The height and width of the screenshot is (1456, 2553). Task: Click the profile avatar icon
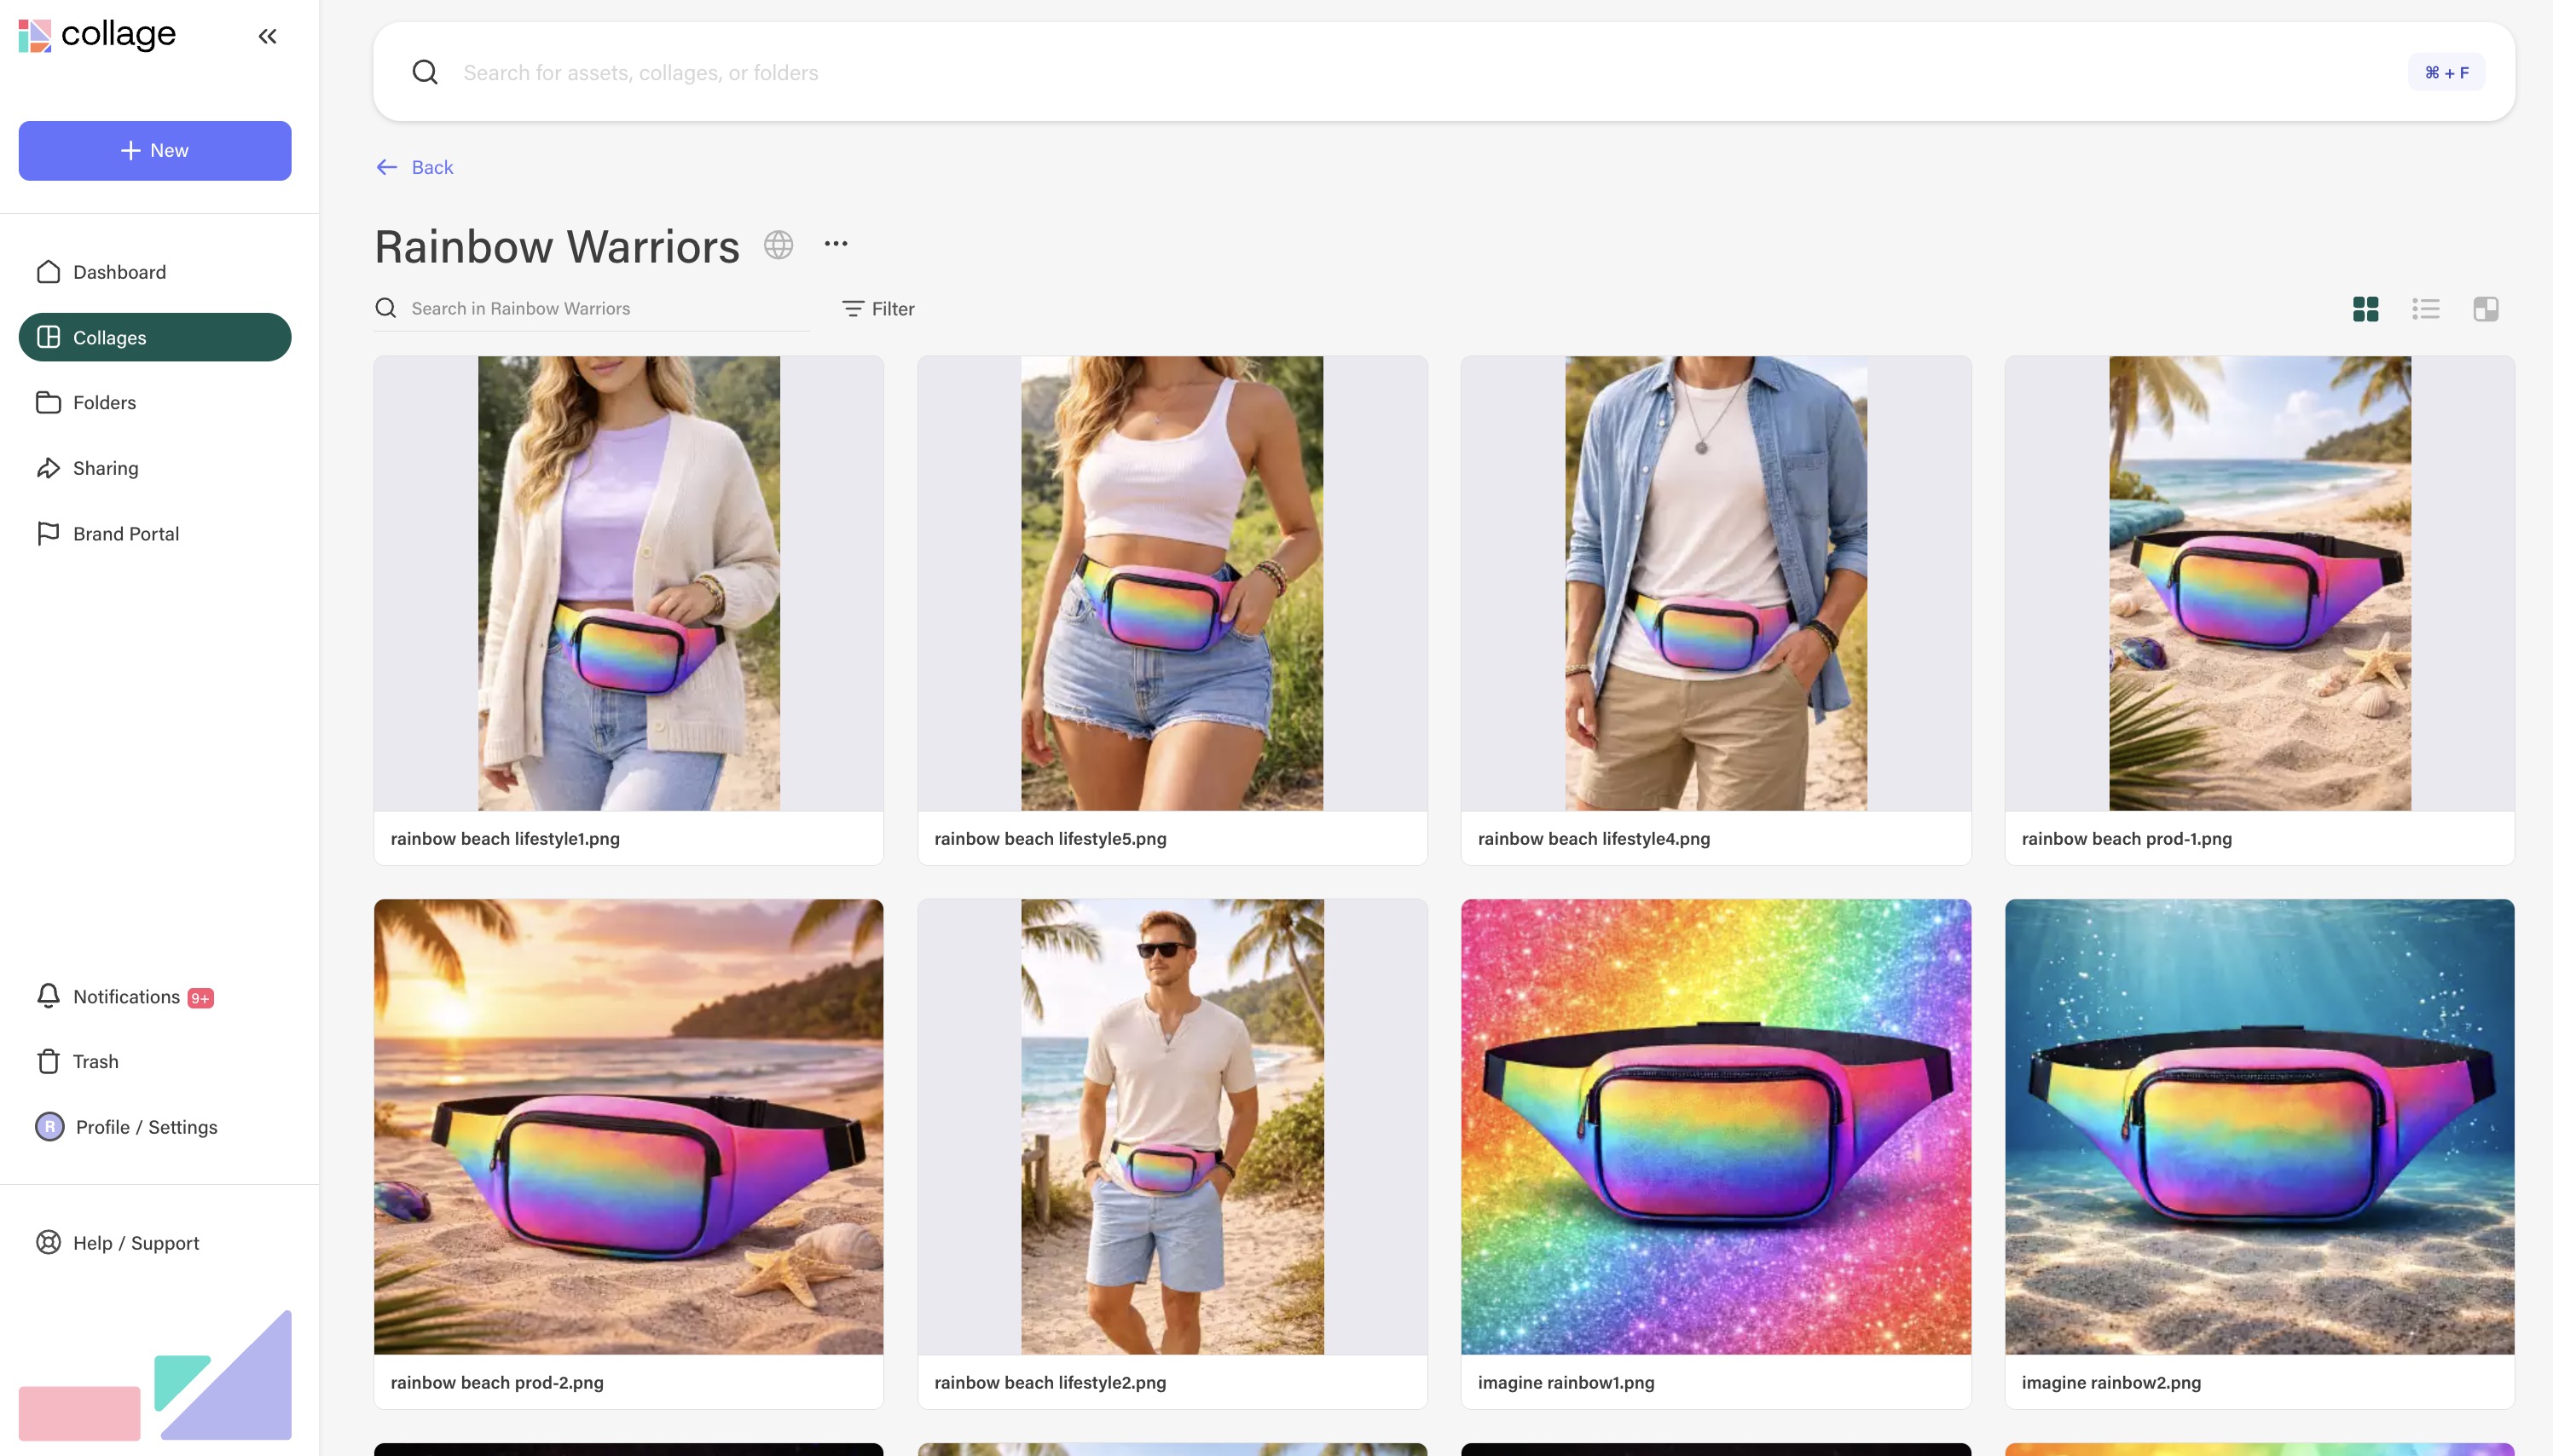tap(49, 1127)
